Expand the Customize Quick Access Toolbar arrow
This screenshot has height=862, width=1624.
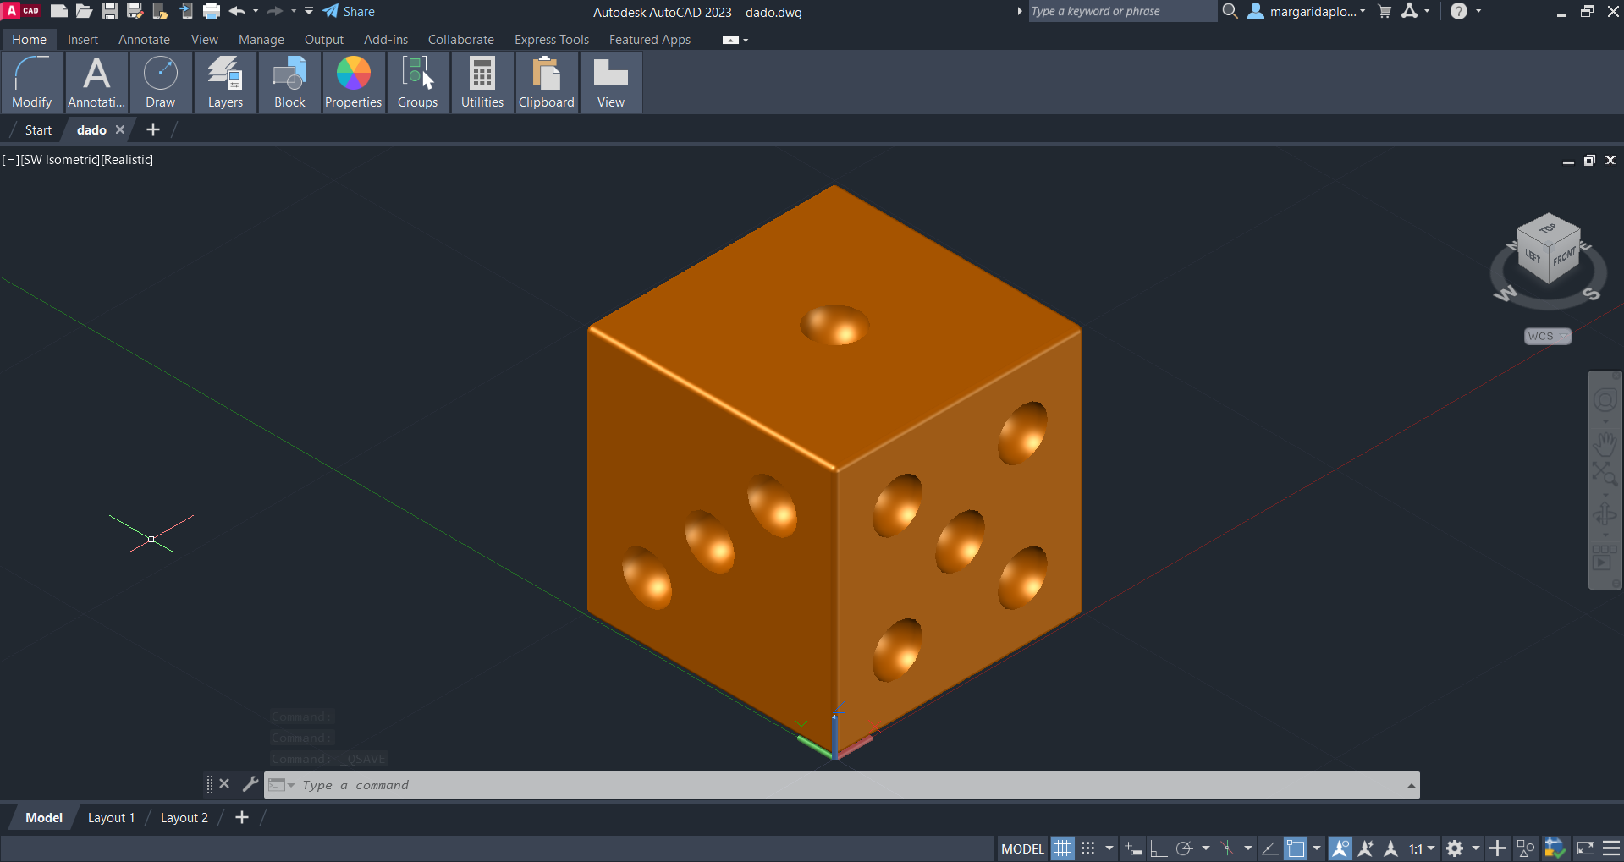tap(309, 11)
